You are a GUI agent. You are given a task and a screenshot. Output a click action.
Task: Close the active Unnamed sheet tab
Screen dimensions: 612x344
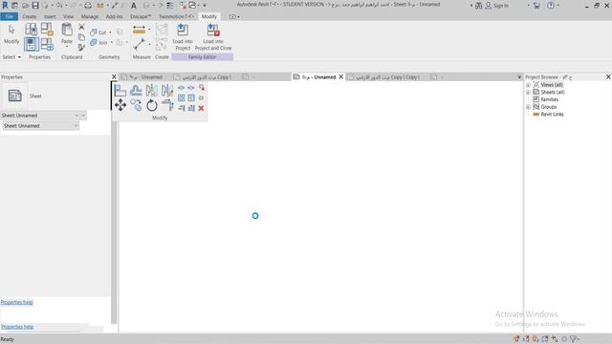coord(340,76)
